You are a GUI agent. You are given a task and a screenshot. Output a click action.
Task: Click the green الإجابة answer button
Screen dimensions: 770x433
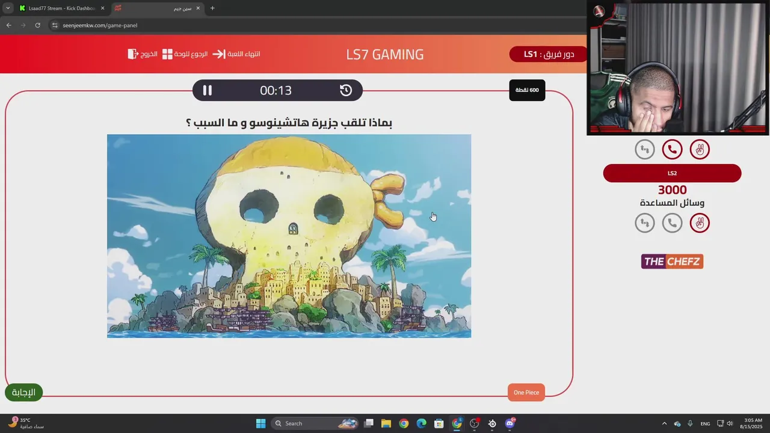tap(23, 392)
